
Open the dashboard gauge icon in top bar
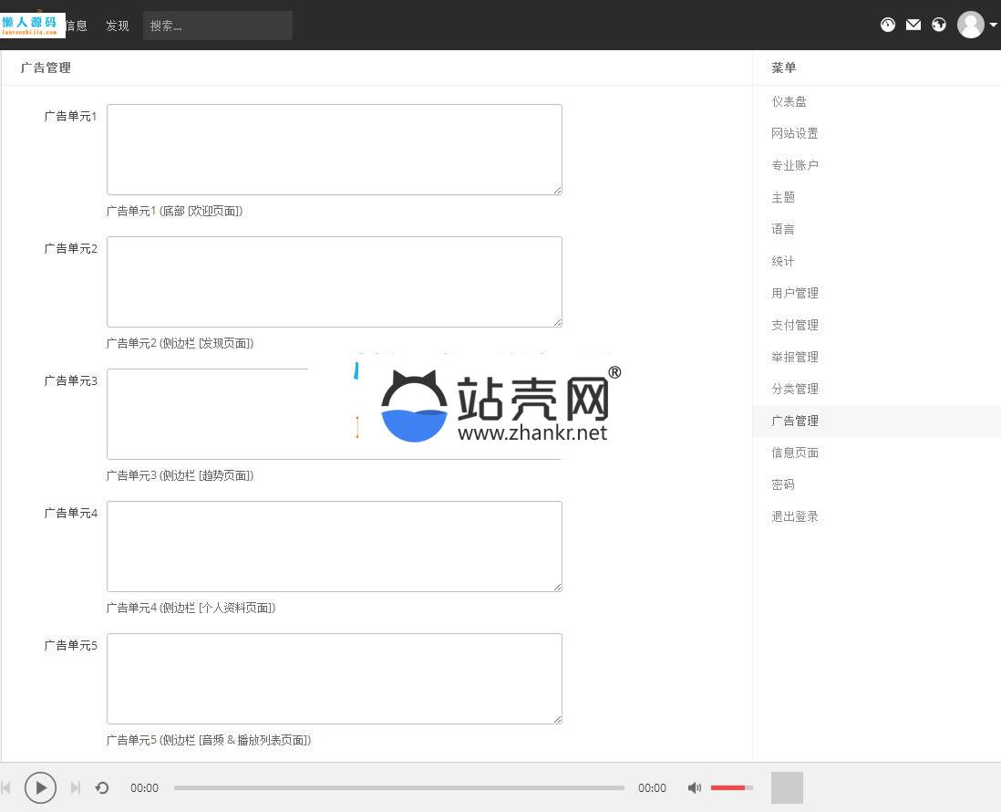tap(888, 25)
